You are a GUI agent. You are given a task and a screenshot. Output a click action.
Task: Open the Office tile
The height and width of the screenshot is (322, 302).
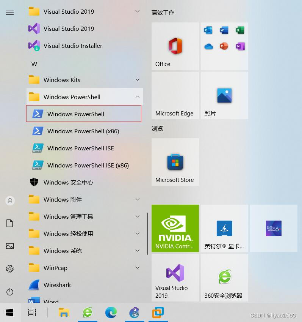(x=175, y=46)
